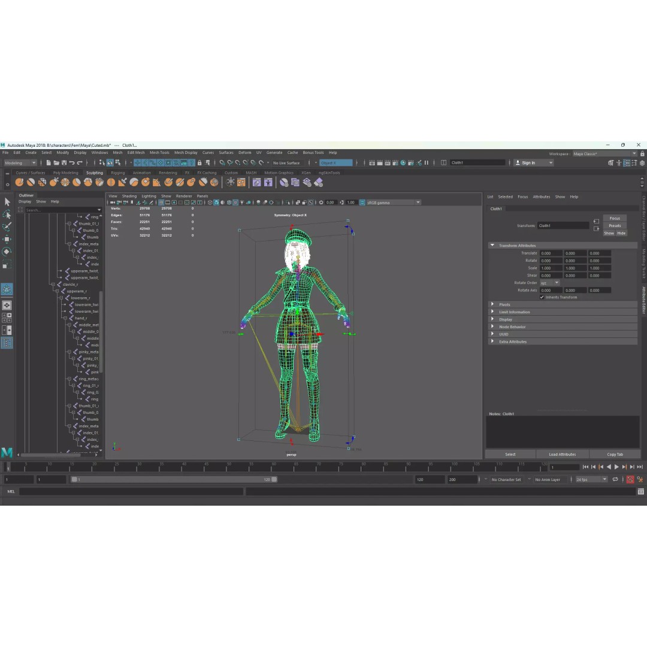The image size is (647, 647).
Task: Click the Sign In button
Action: [x=533, y=162]
